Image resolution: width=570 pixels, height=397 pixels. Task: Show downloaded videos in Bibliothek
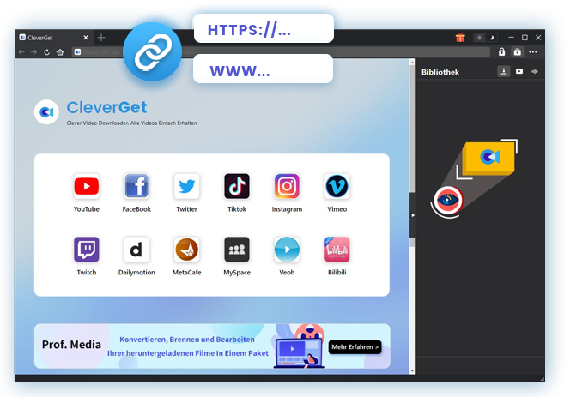pos(519,71)
